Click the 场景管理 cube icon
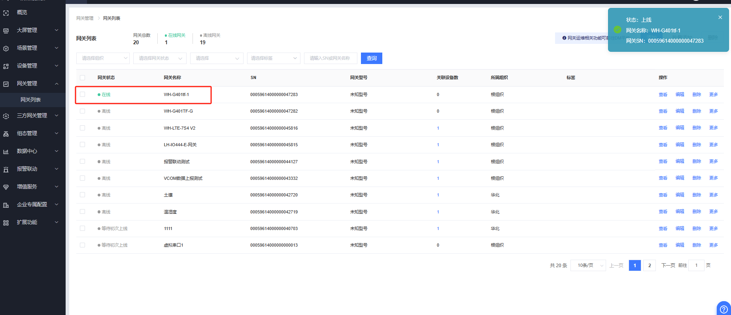 6,48
